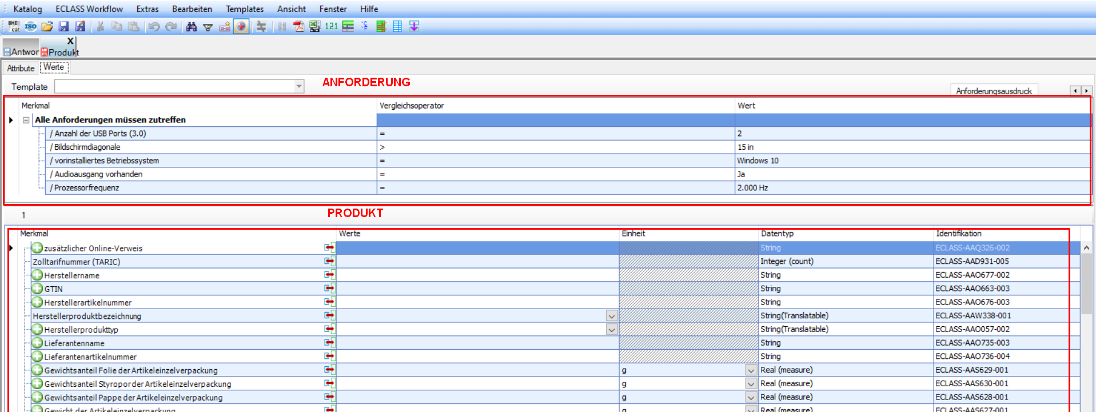
Task: Open the Templates menu
Action: click(244, 9)
